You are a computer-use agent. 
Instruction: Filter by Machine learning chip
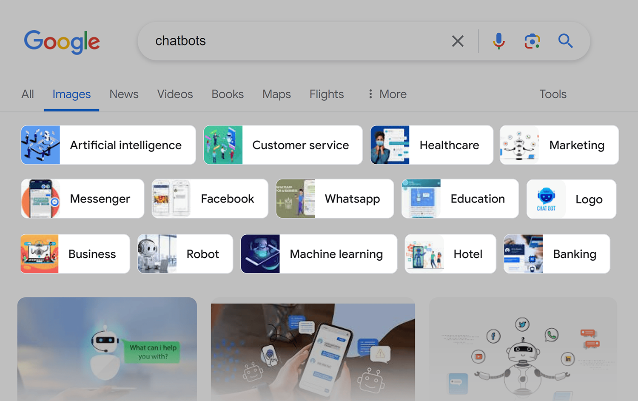(x=319, y=254)
